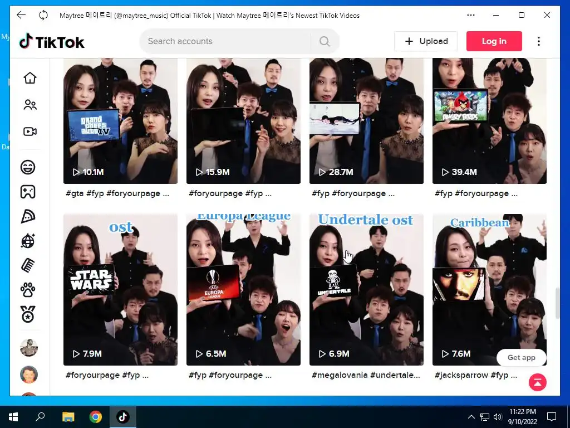The width and height of the screenshot is (570, 428).
Task: Select the beauty comb icon
Action: click(28, 265)
